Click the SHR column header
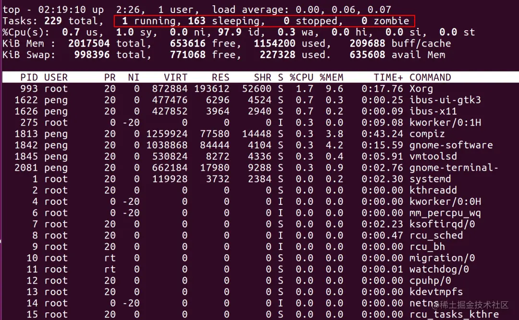Viewport: 519px width, 320px height. click(x=262, y=77)
